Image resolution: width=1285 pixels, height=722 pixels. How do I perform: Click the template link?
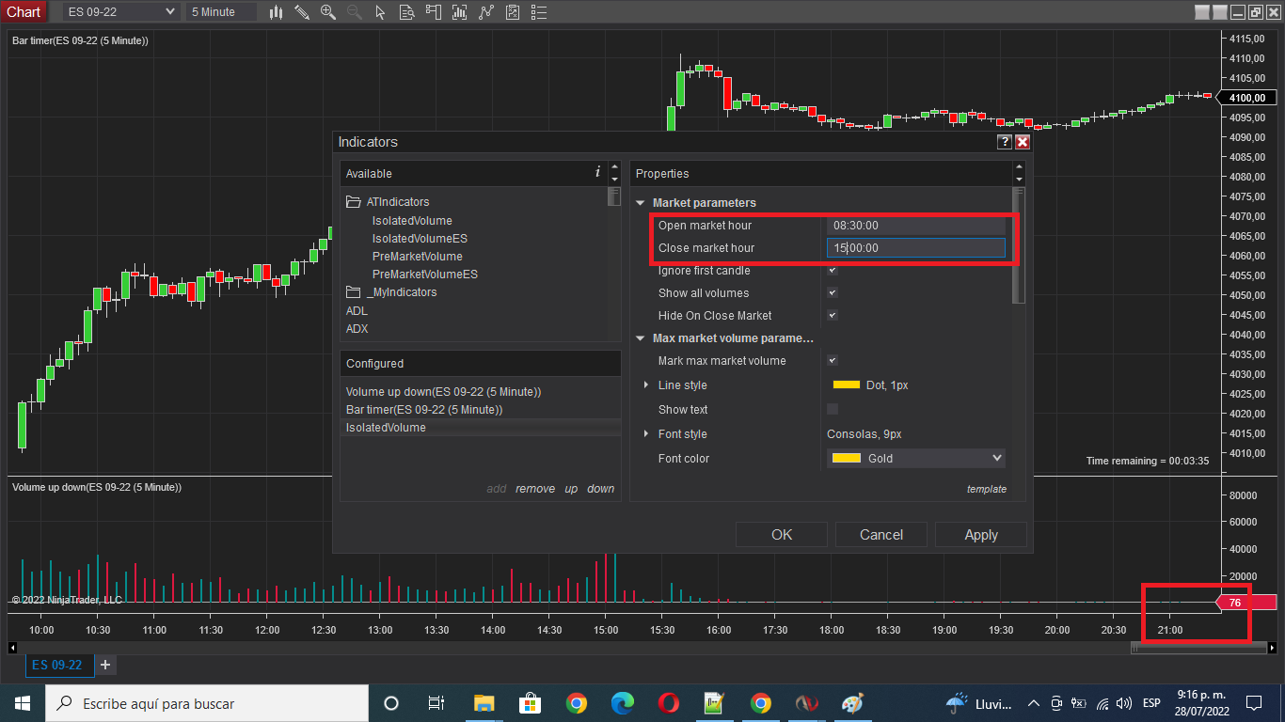(987, 489)
